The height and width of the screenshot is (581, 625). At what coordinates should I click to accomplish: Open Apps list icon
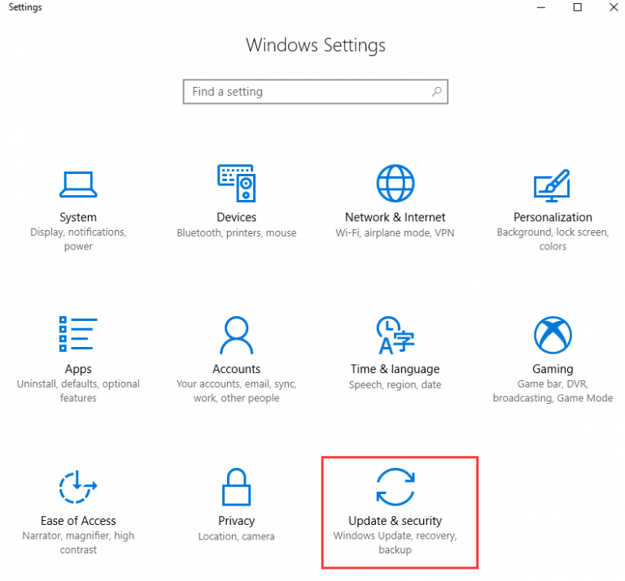coord(78,334)
